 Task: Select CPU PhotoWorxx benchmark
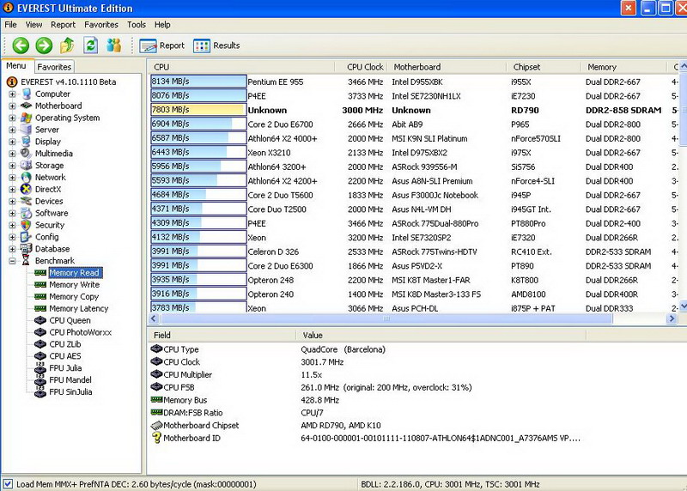click(80, 332)
